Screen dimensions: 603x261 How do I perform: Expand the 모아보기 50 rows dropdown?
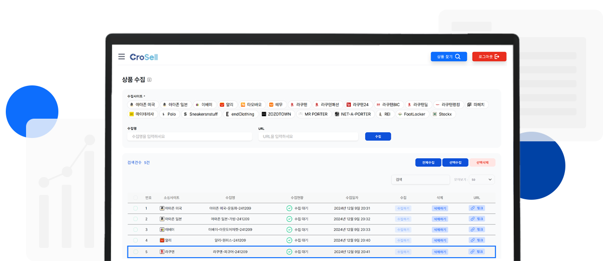(x=481, y=179)
